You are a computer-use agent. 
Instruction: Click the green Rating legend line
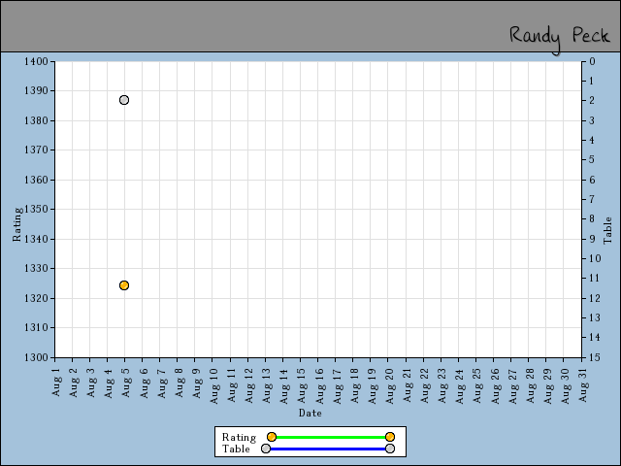coord(331,437)
